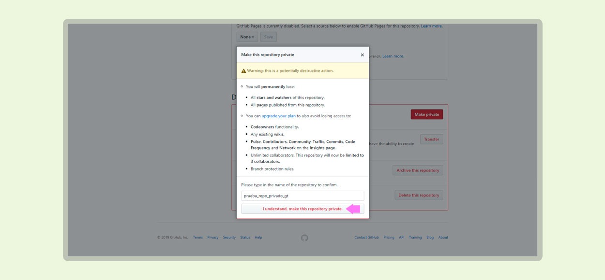
Task: Open the Privacy footer link
Action: click(x=213, y=238)
